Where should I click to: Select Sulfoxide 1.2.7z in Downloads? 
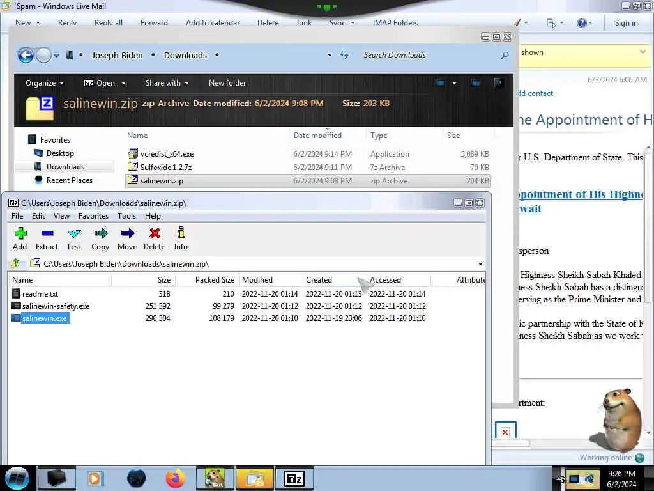point(165,167)
